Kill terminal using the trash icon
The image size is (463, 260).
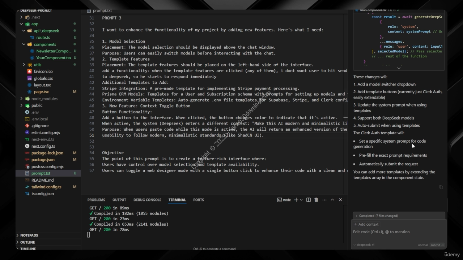[316, 200]
